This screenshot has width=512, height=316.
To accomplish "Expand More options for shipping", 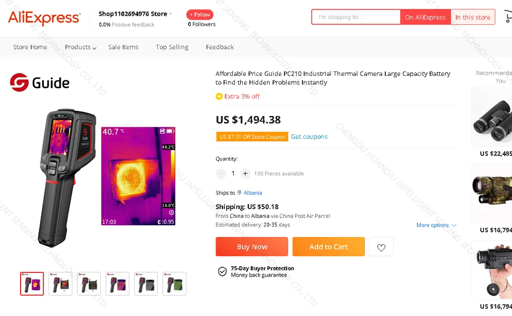I will point(436,225).
